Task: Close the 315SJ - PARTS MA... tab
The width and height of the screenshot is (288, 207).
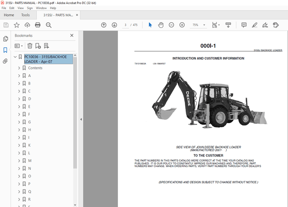Action: [x=77, y=15]
